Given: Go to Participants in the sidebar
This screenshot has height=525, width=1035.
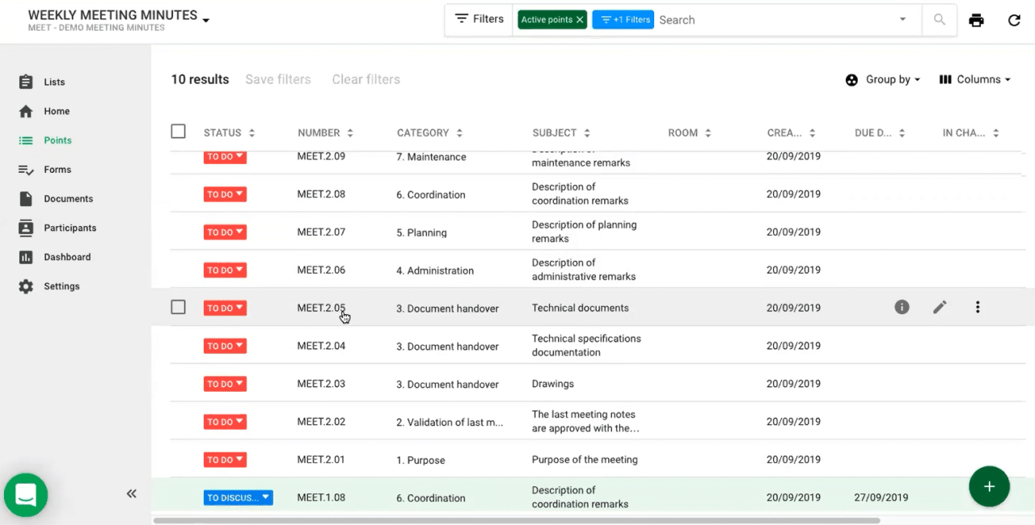Looking at the screenshot, I should (70, 228).
